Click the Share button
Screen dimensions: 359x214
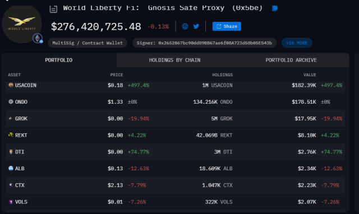(227, 26)
